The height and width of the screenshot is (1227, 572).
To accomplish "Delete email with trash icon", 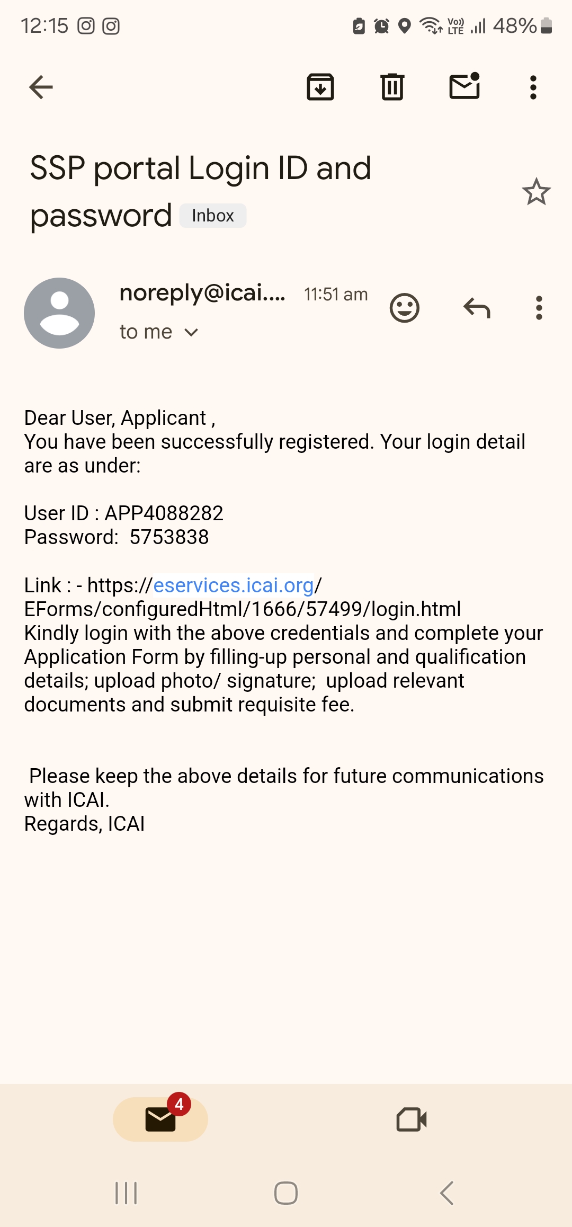I will coord(392,87).
